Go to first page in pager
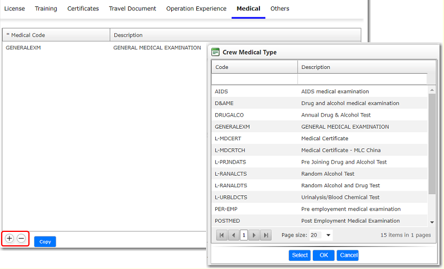This screenshot has height=269, width=444. pyautogui.click(x=222, y=235)
